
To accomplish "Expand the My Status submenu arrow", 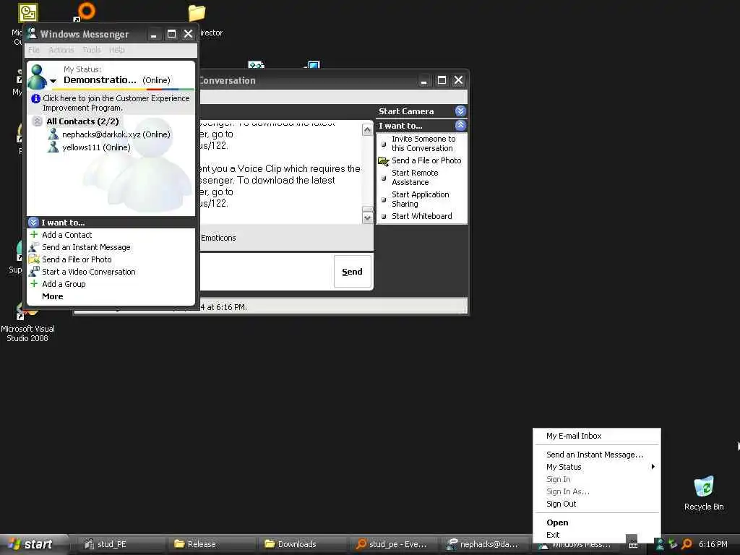I will point(653,467).
